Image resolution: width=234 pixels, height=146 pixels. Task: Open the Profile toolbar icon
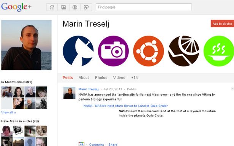click(x=75, y=7)
